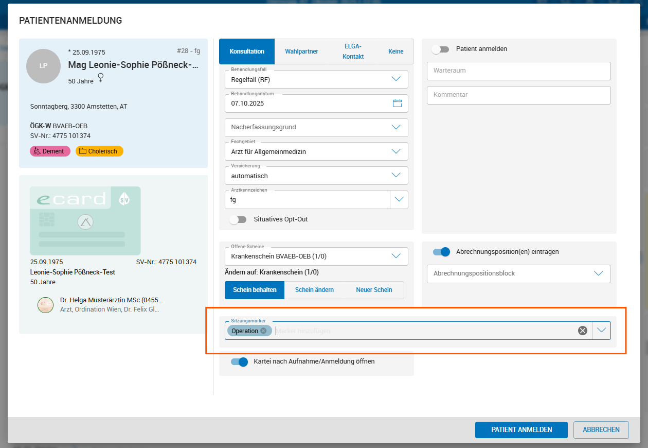Open the Abrechnungspositionsblock dropdown
This screenshot has width=648, height=448.
tap(598, 273)
